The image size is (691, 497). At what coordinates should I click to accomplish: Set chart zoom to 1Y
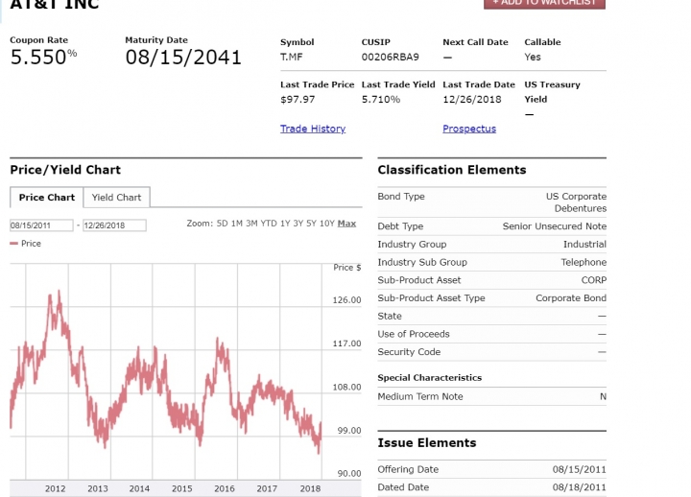pos(285,224)
